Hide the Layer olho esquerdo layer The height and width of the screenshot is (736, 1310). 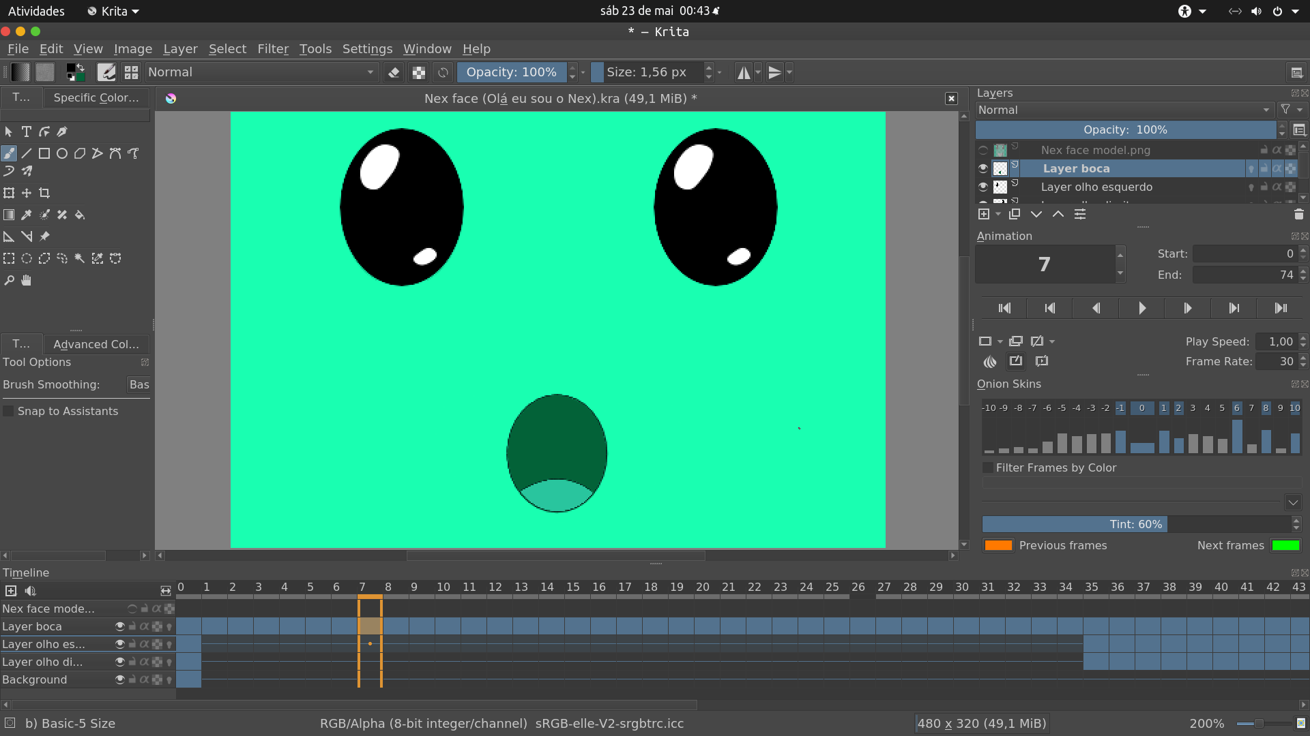(x=983, y=187)
